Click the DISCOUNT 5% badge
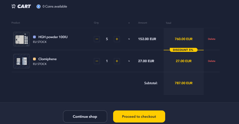239x124 pixels. point(183,50)
